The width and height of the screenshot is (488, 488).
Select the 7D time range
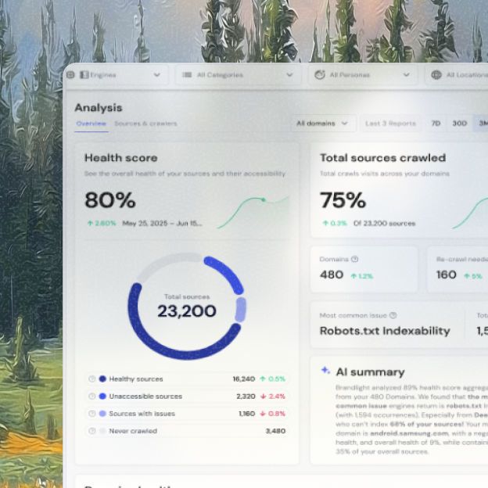[436, 124]
